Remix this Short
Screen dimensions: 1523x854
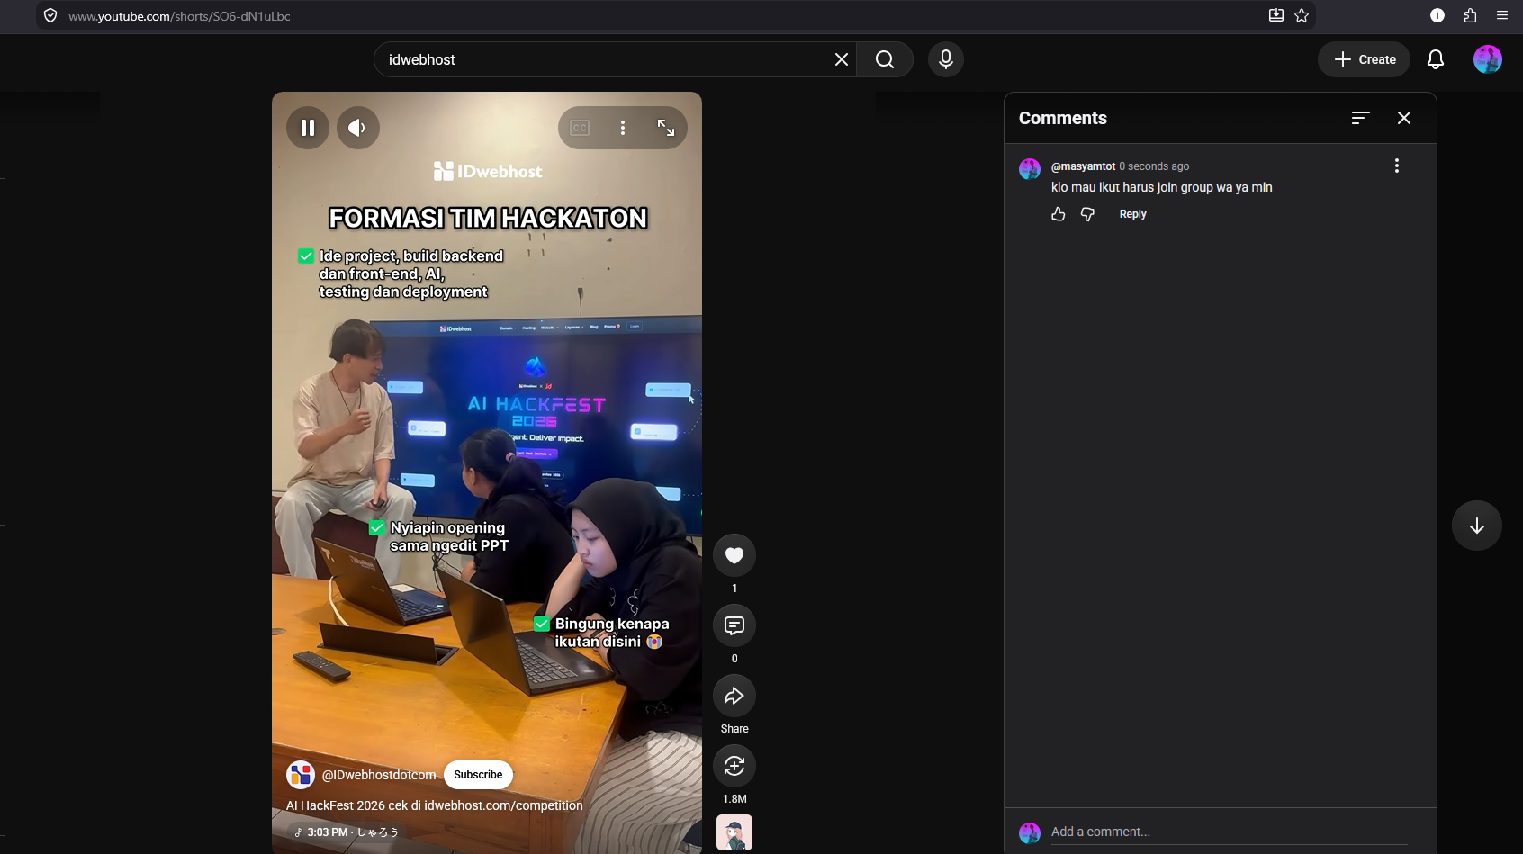734,766
